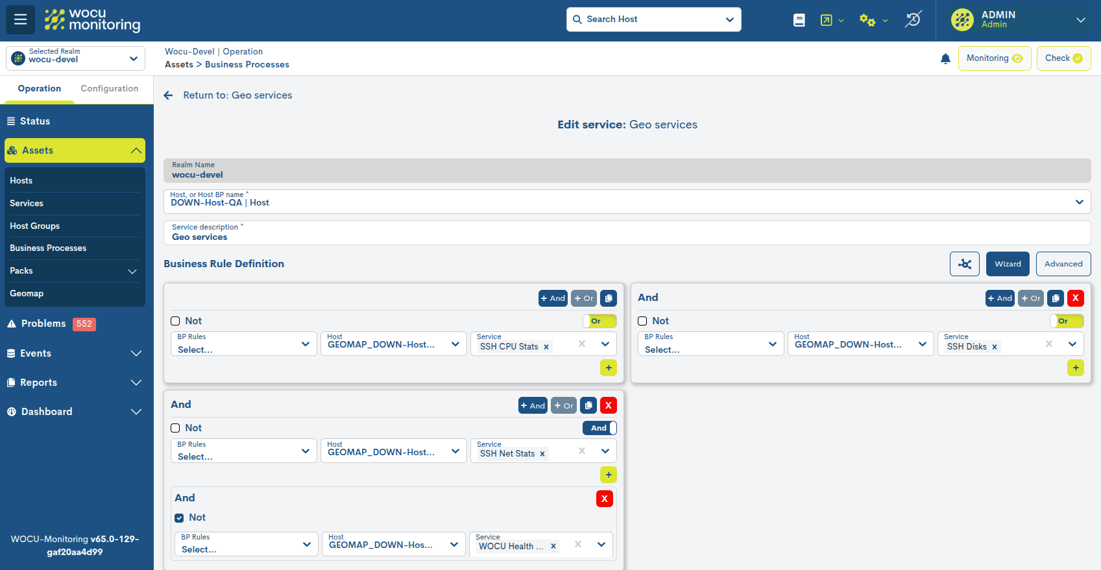Click the back arrow beside Return to
1101x570 pixels.
[169, 95]
